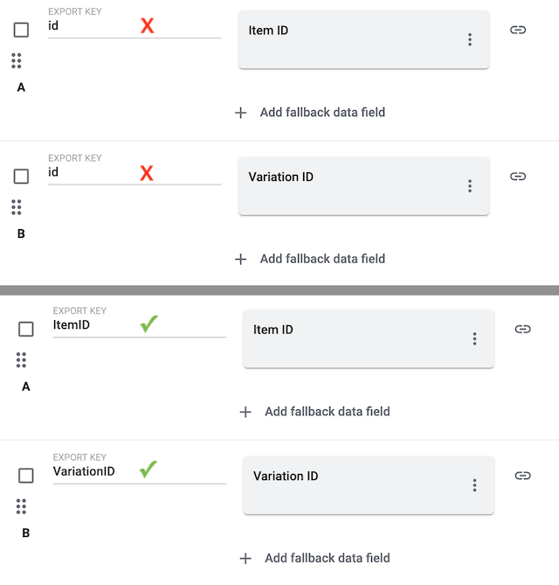The width and height of the screenshot is (559, 585).
Task: Add fallback data field below the ItemID row
Action: [x=327, y=412]
